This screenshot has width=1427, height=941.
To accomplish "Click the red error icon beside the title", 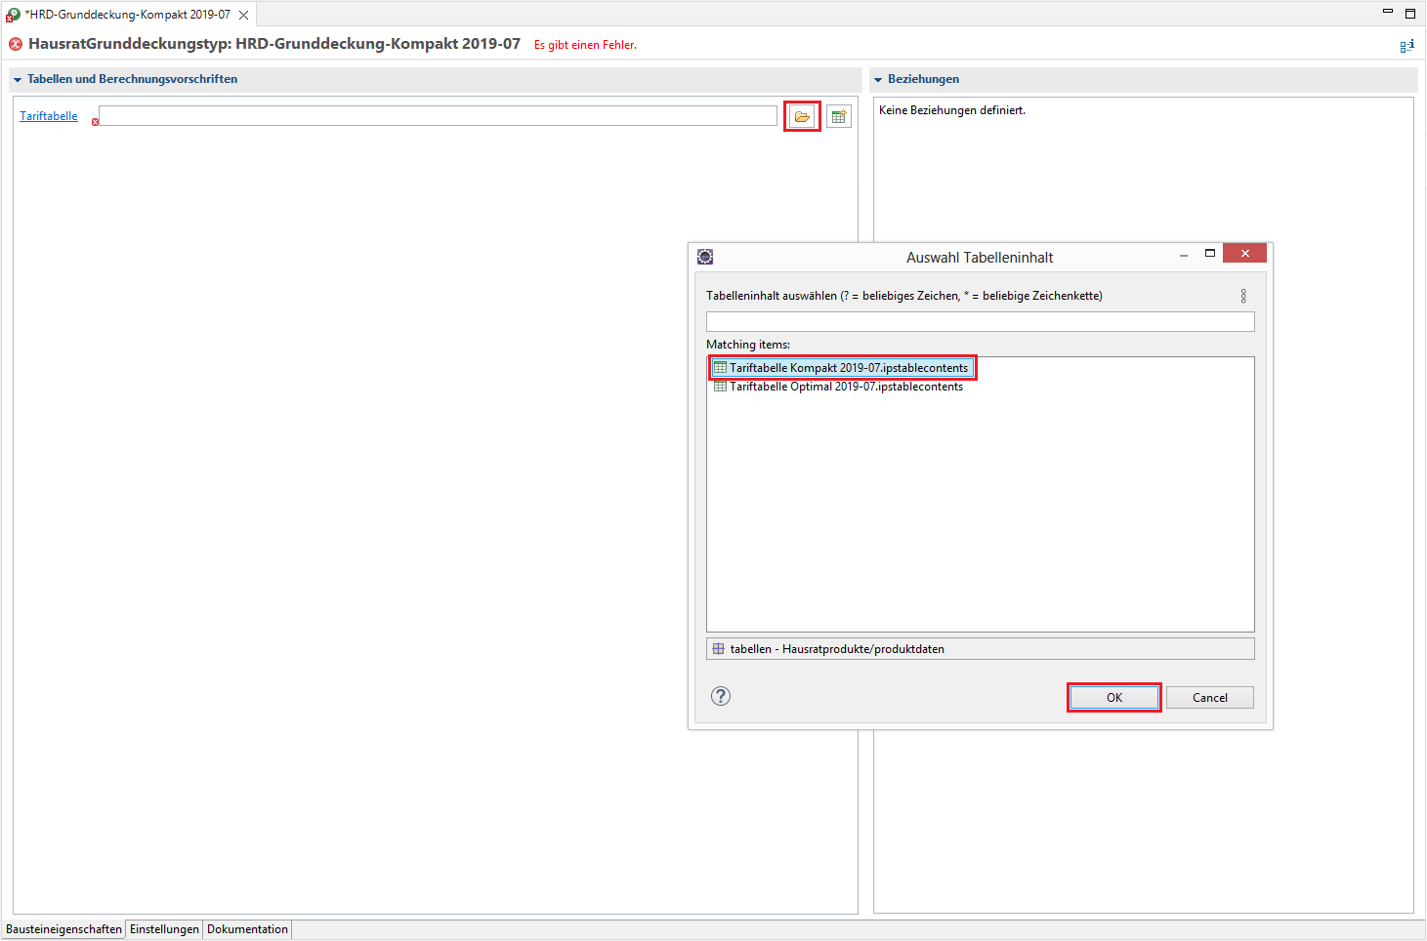I will 16,44.
